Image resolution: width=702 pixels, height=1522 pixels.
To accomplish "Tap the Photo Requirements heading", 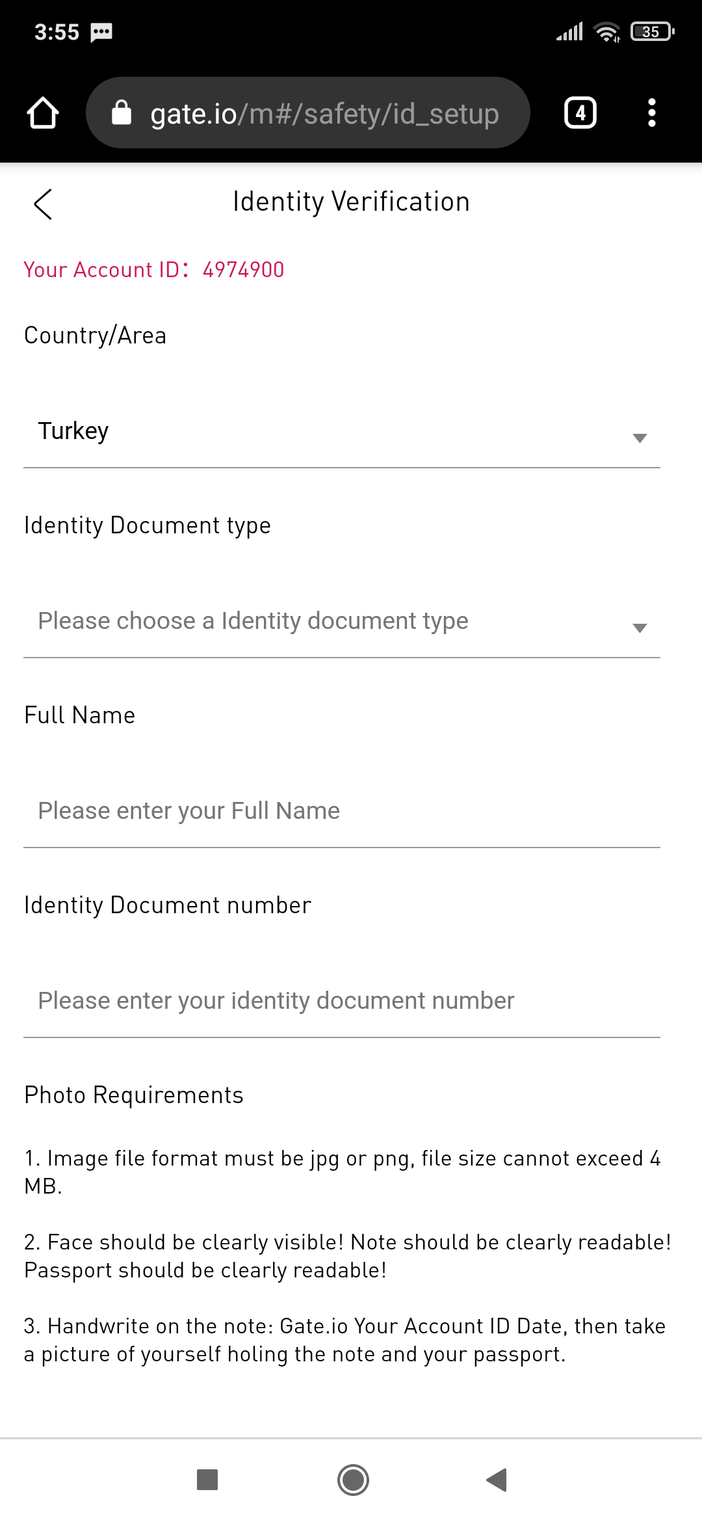I will click(x=134, y=1095).
